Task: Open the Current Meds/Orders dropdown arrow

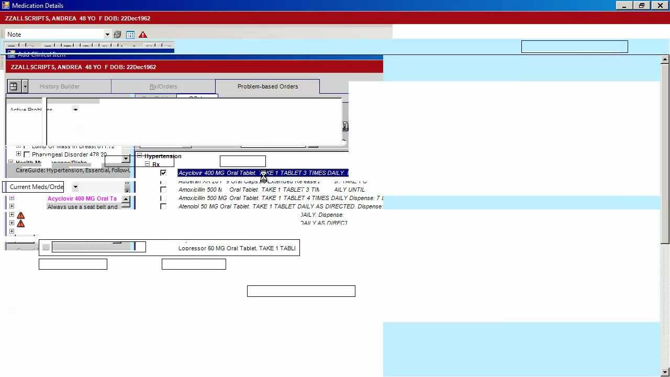Action: 75,187
